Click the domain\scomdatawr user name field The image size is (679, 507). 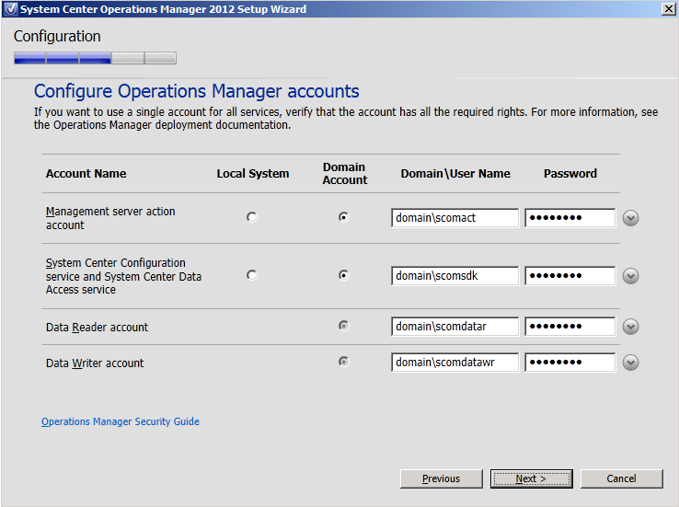[455, 363]
